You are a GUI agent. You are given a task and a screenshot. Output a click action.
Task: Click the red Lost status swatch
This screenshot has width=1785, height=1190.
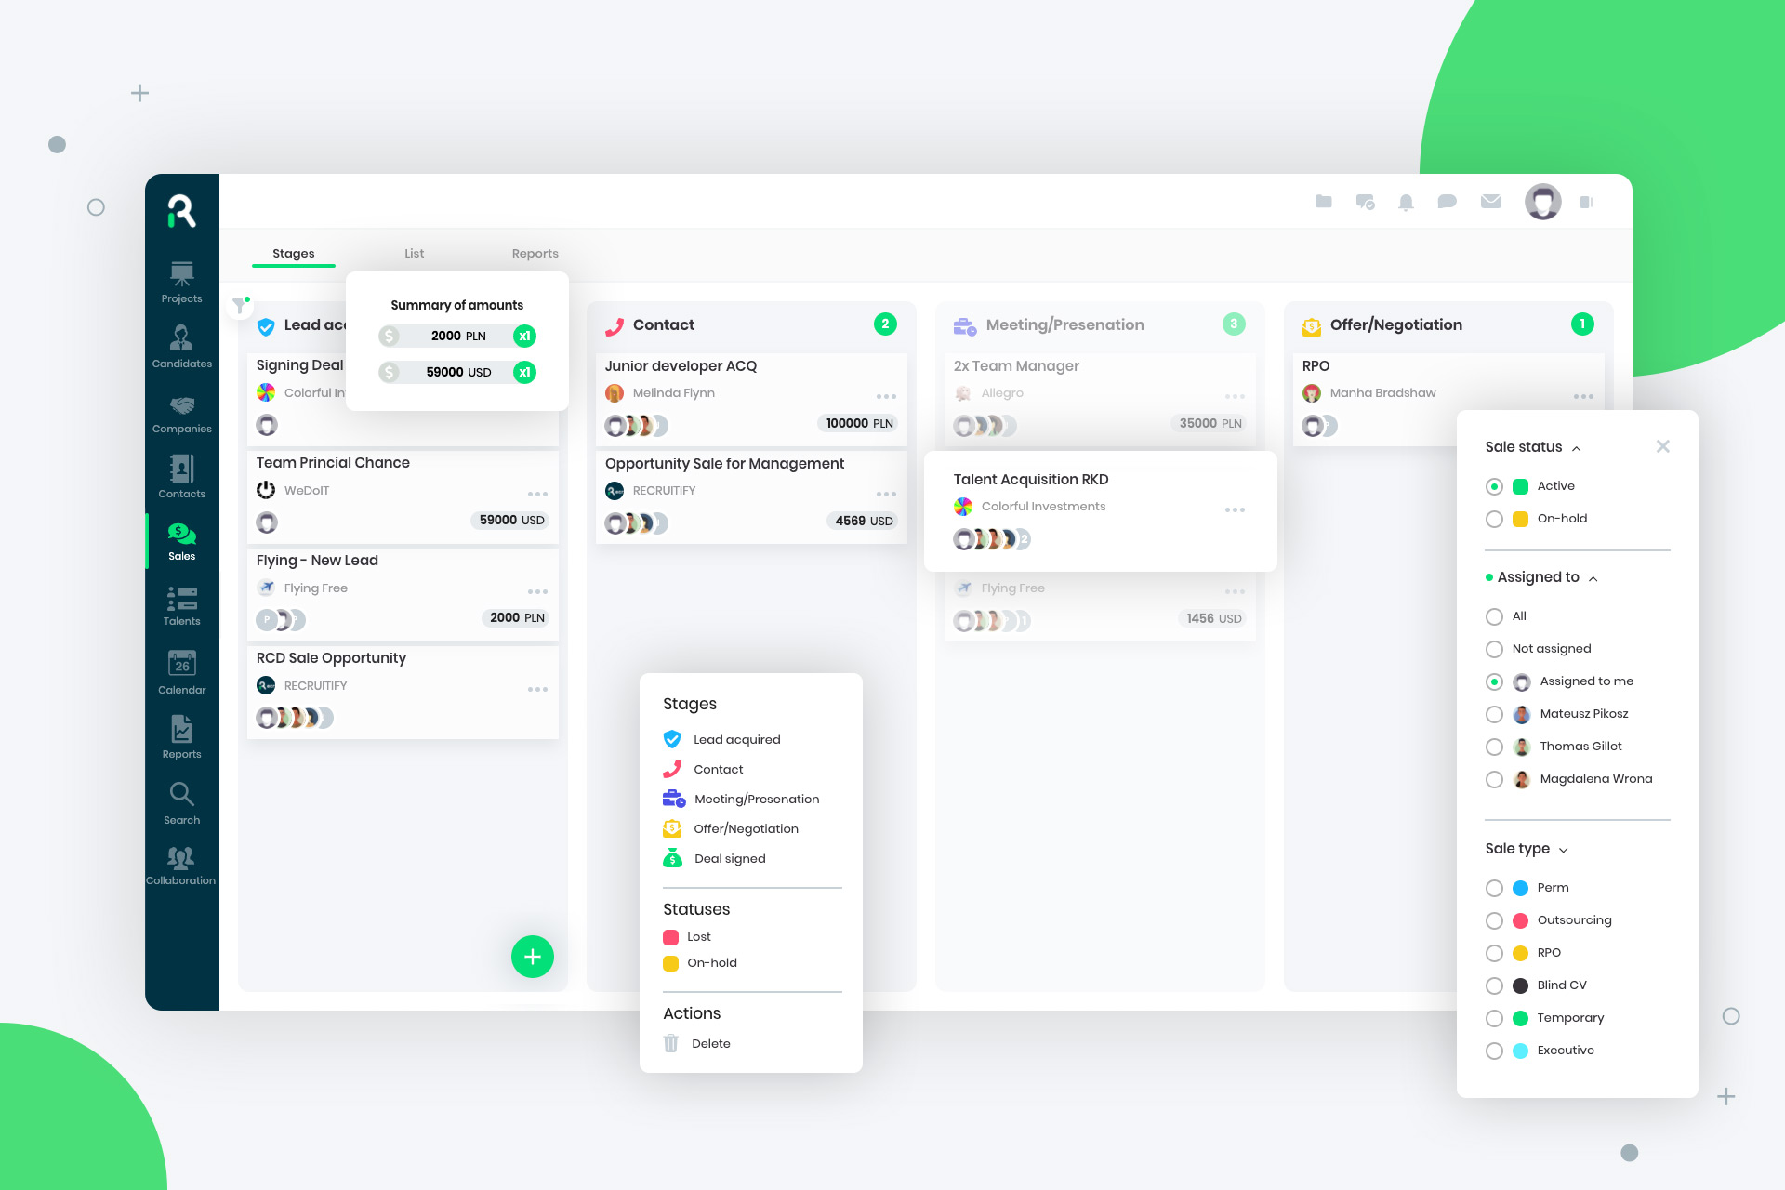point(671,936)
